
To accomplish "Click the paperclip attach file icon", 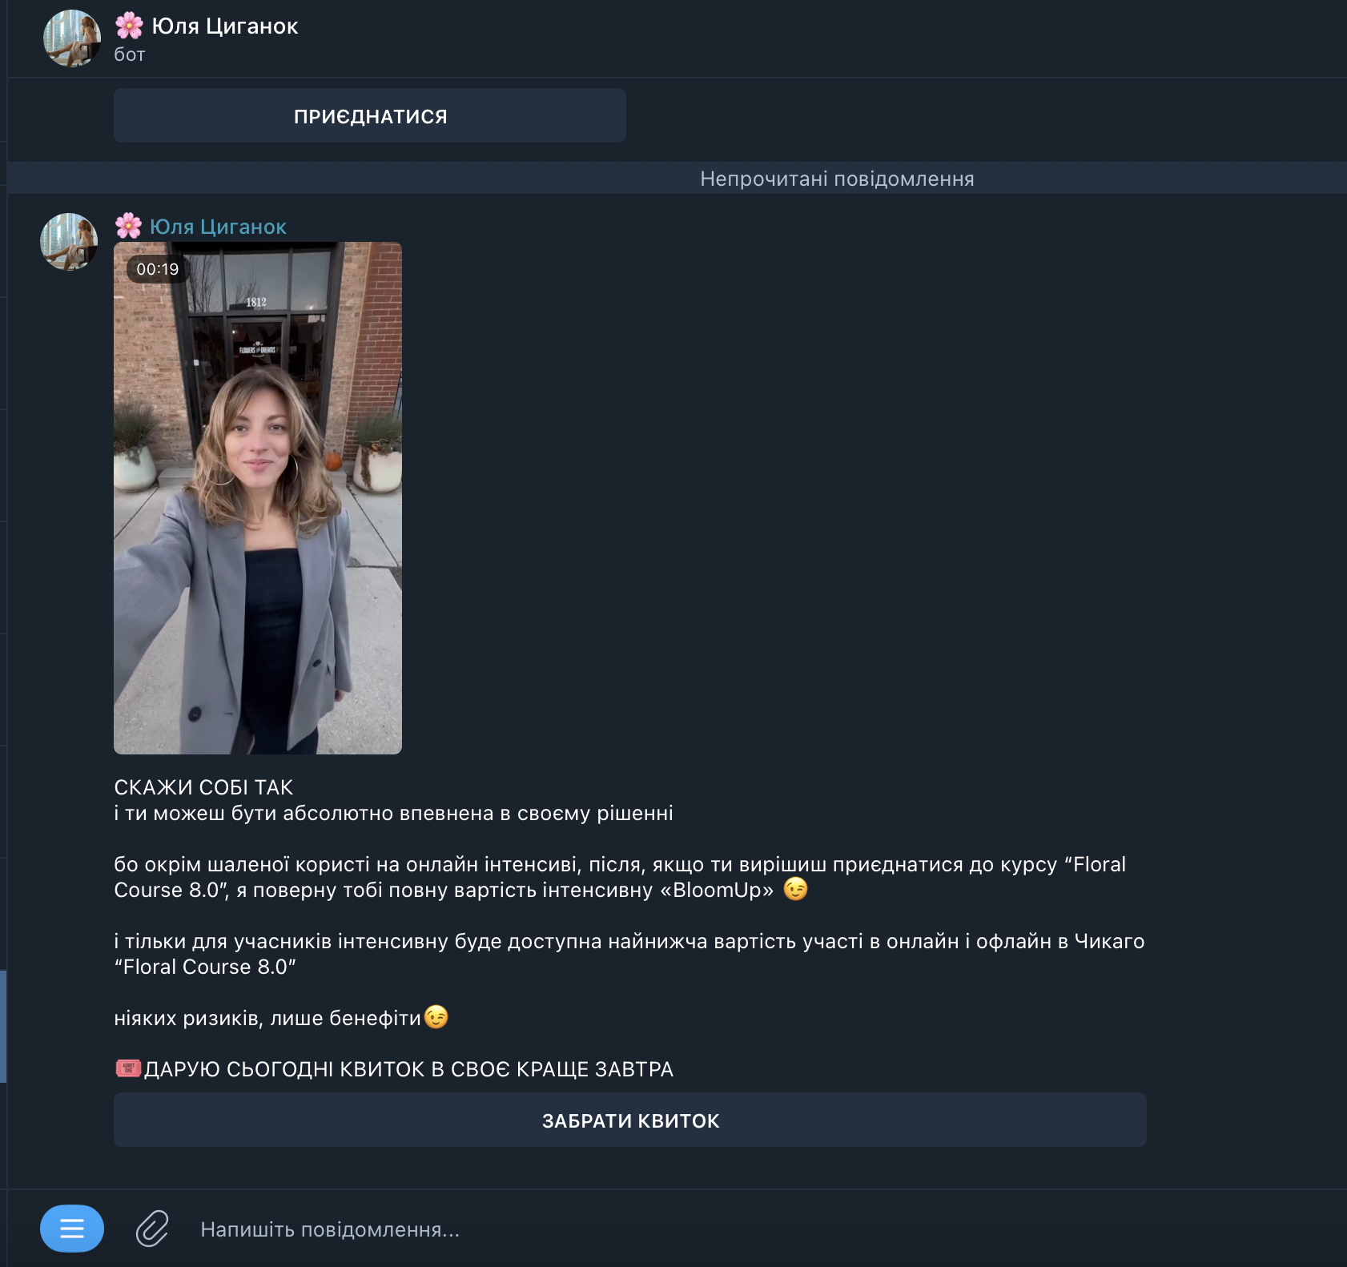I will tap(152, 1229).
